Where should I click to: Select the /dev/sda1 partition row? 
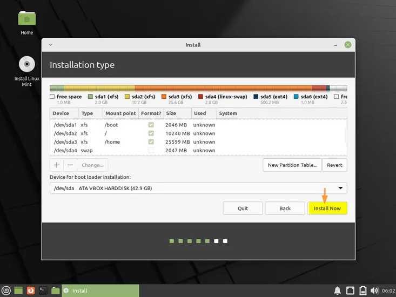[198, 125]
